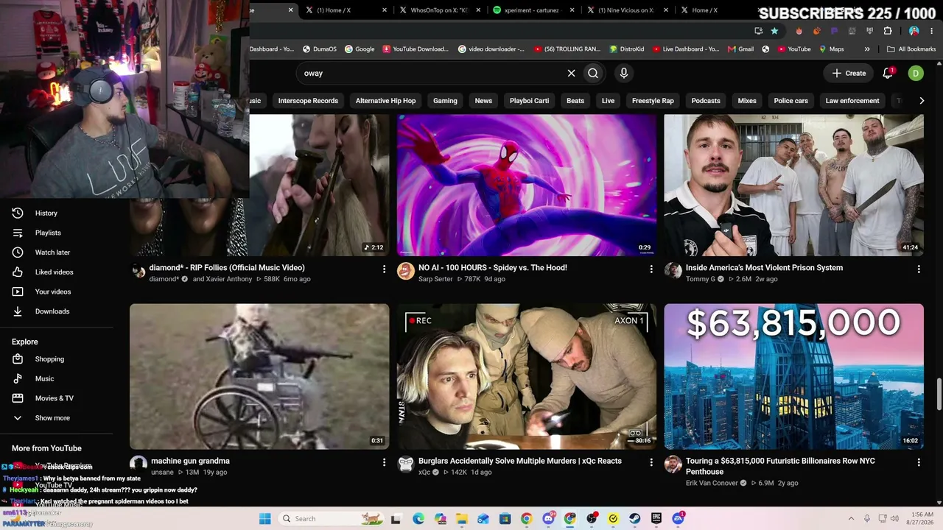
Task: Open the Chrome three-dot menu
Action: [x=932, y=31]
